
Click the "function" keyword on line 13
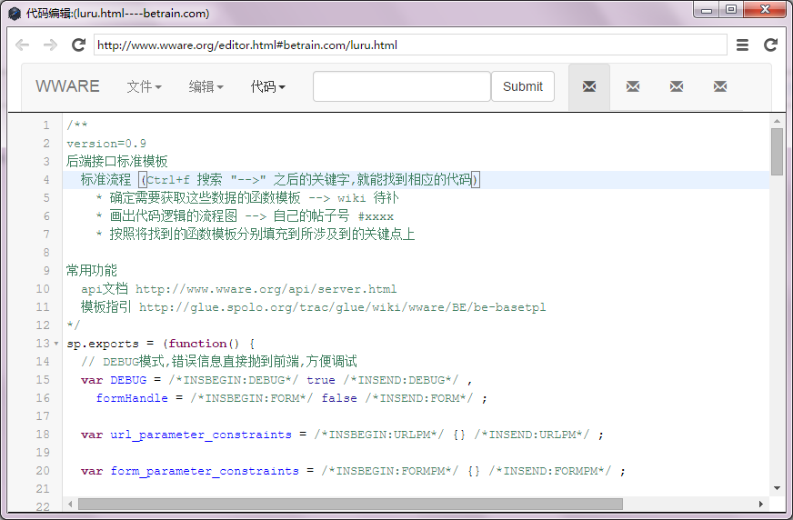click(x=197, y=344)
